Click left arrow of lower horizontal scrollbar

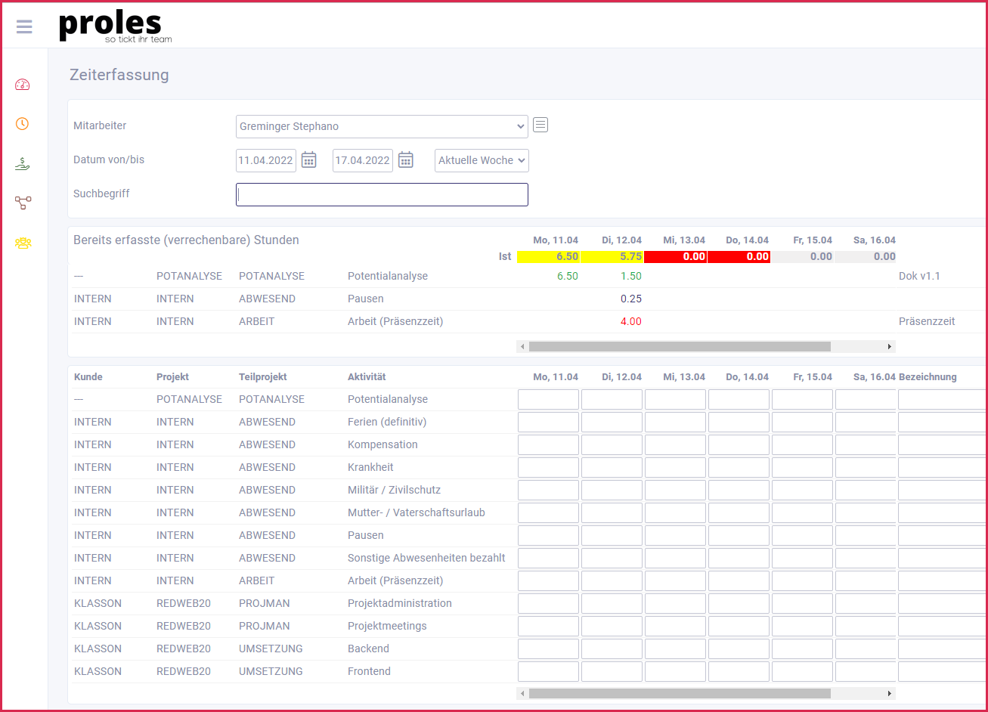click(522, 693)
